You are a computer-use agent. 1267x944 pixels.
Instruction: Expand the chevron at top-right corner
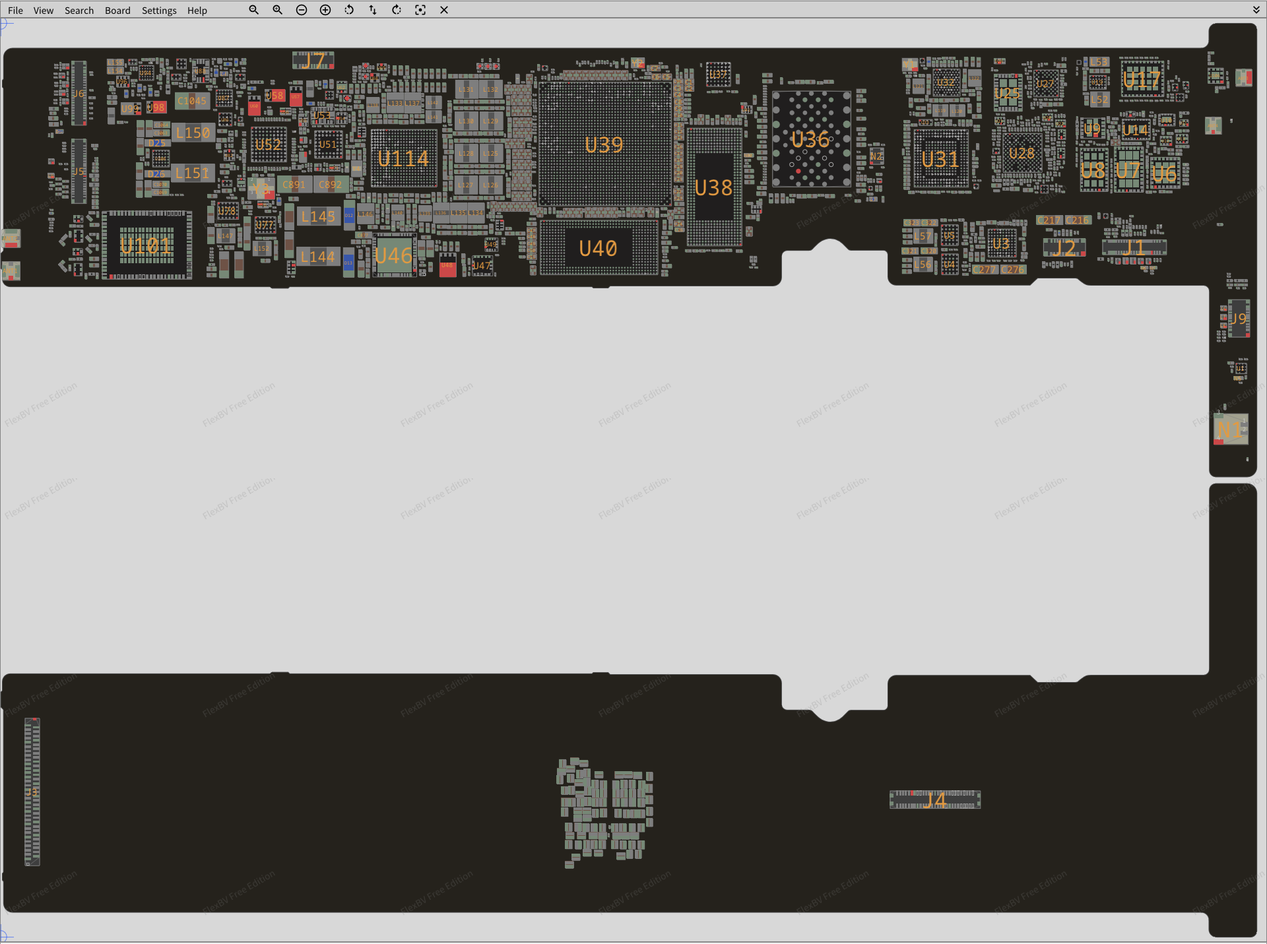point(1256,10)
